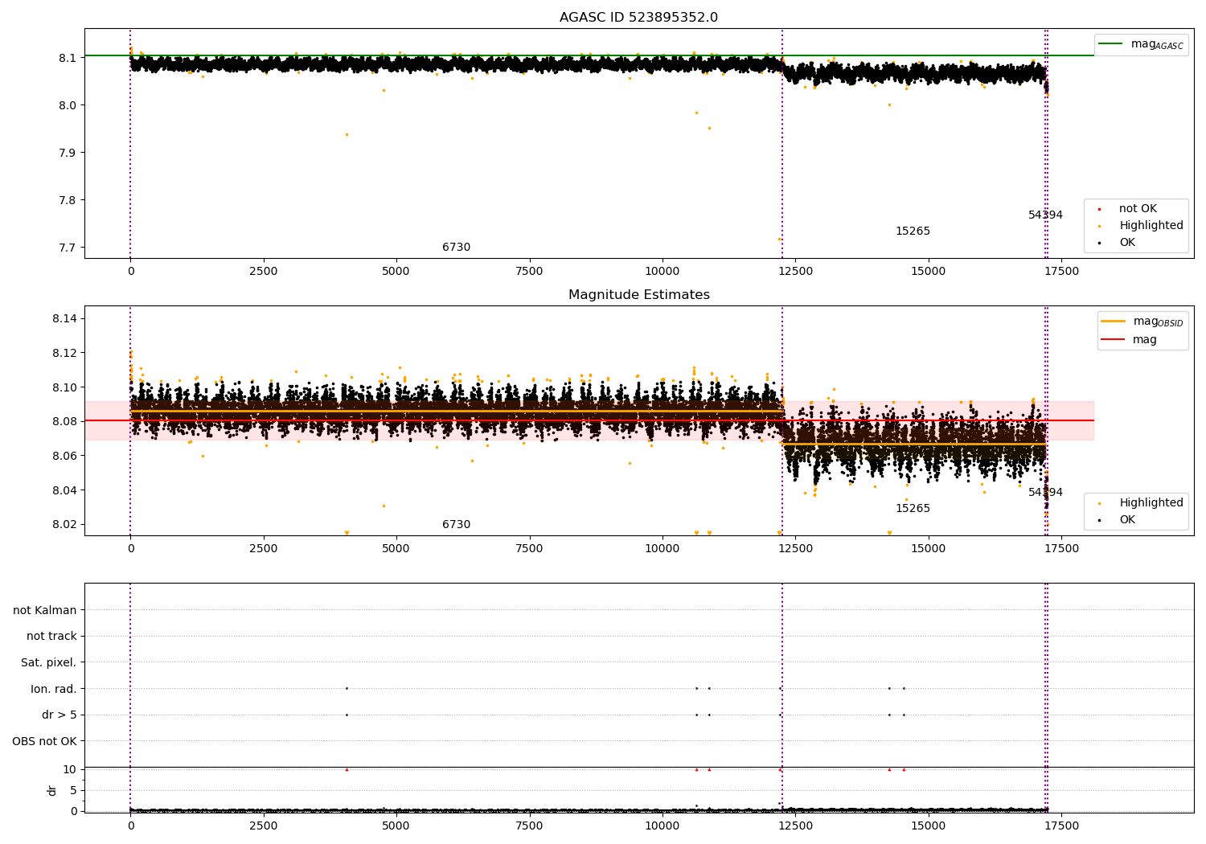The image size is (1206, 844).
Task: Click the 'Ion. rad.' row label
Action: pos(54,690)
